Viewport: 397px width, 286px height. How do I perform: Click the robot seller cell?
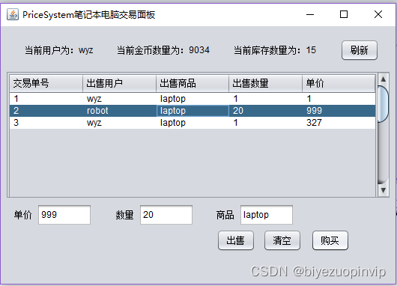point(120,111)
